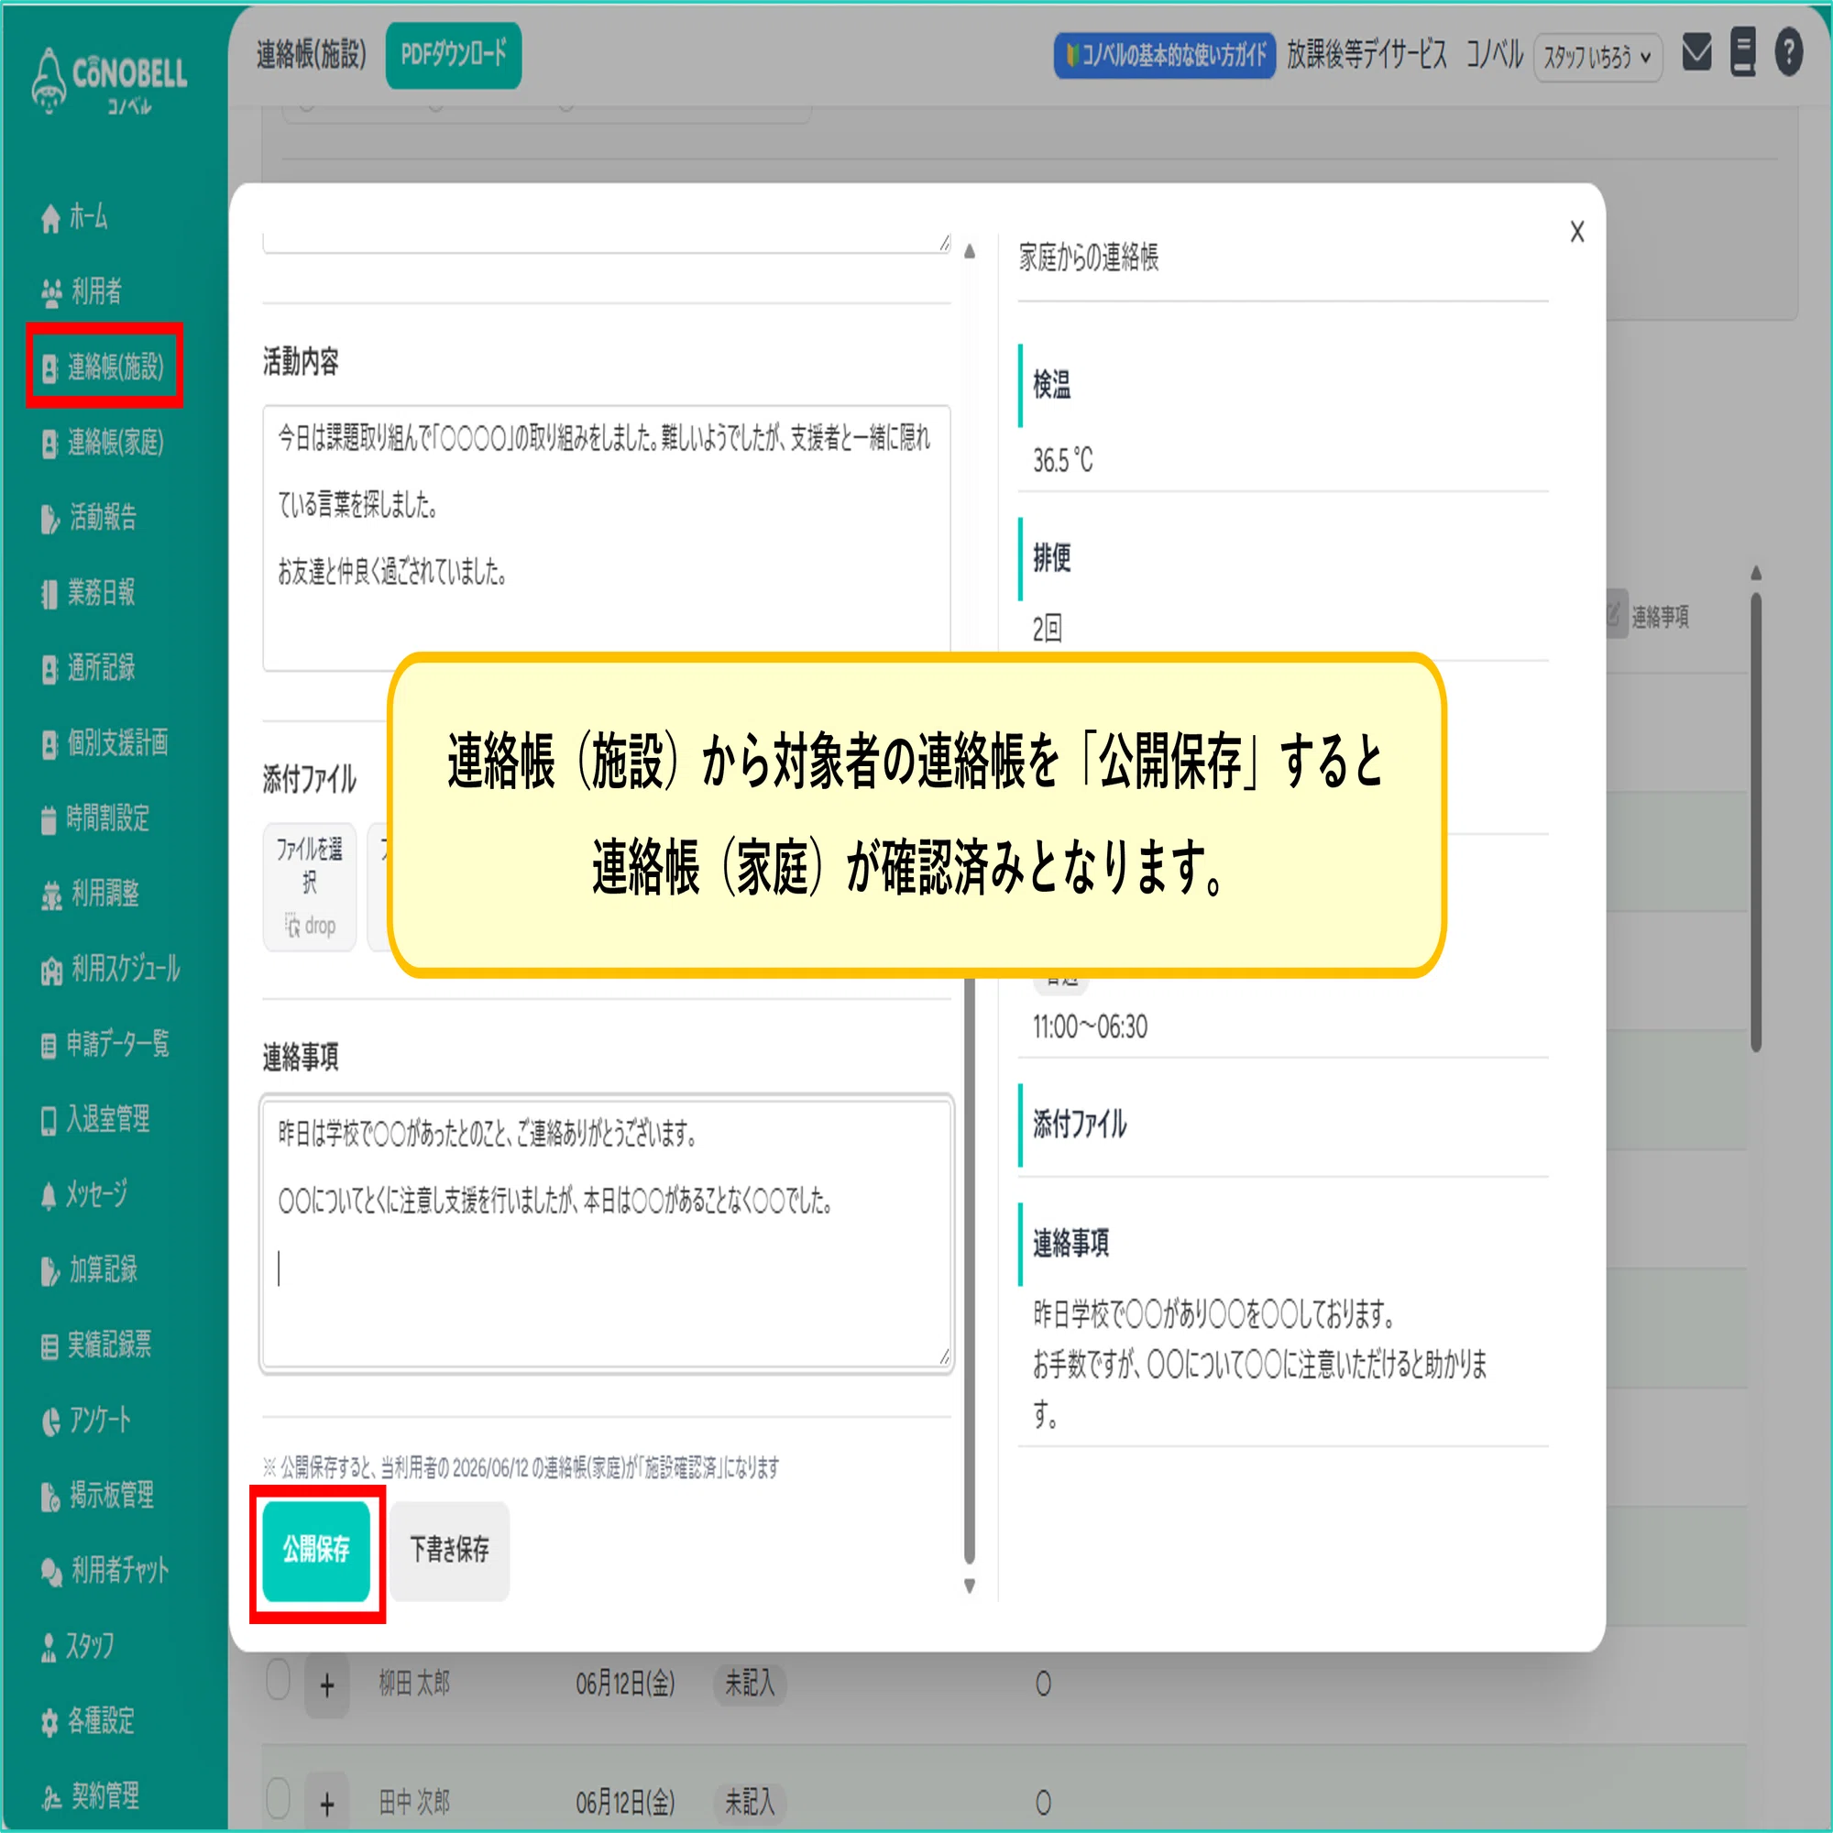The width and height of the screenshot is (1833, 1833).
Task: Click PDFダウンロード button
Action: (x=454, y=55)
